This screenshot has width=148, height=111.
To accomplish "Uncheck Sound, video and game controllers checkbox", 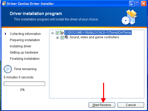I will (x=62, y=38).
